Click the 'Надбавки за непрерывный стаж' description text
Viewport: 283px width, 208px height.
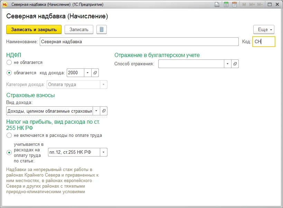(x=52, y=181)
